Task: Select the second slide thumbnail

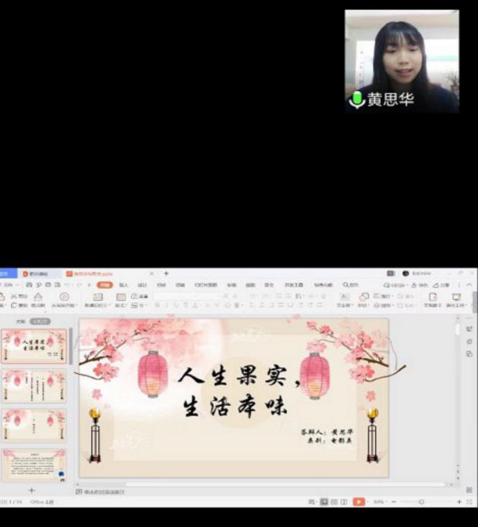Action: click(x=35, y=386)
